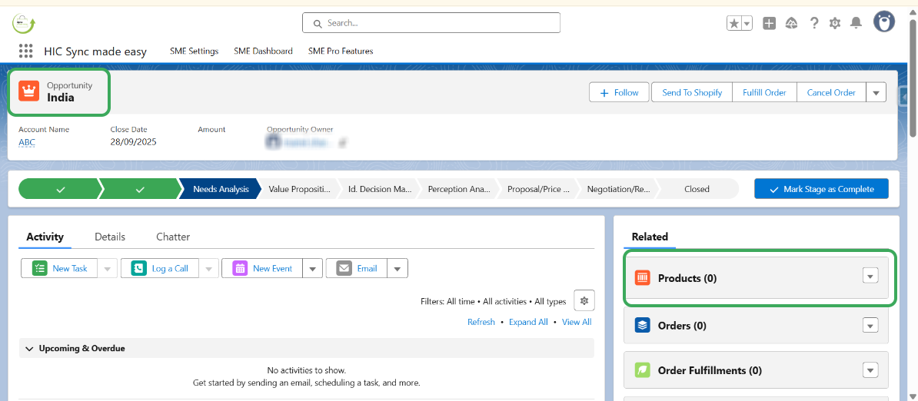Image resolution: width=918 pixels, height=401 pixels.
Task: Click the New Task checklist icon
Action: click(x=40, y=268)
